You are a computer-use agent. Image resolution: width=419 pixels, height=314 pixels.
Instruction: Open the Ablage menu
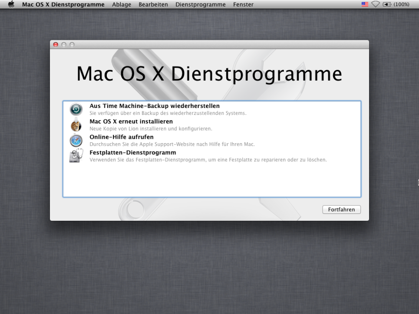pos(122,4)
